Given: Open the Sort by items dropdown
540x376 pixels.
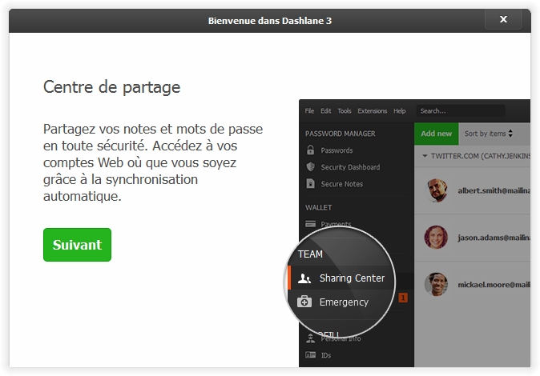Looking at the screenshot, I should (489, 134).
